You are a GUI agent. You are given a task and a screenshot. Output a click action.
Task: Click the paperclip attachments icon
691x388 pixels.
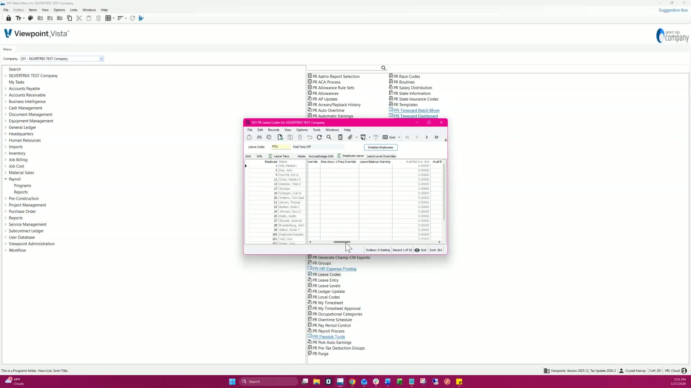(350, 137)
